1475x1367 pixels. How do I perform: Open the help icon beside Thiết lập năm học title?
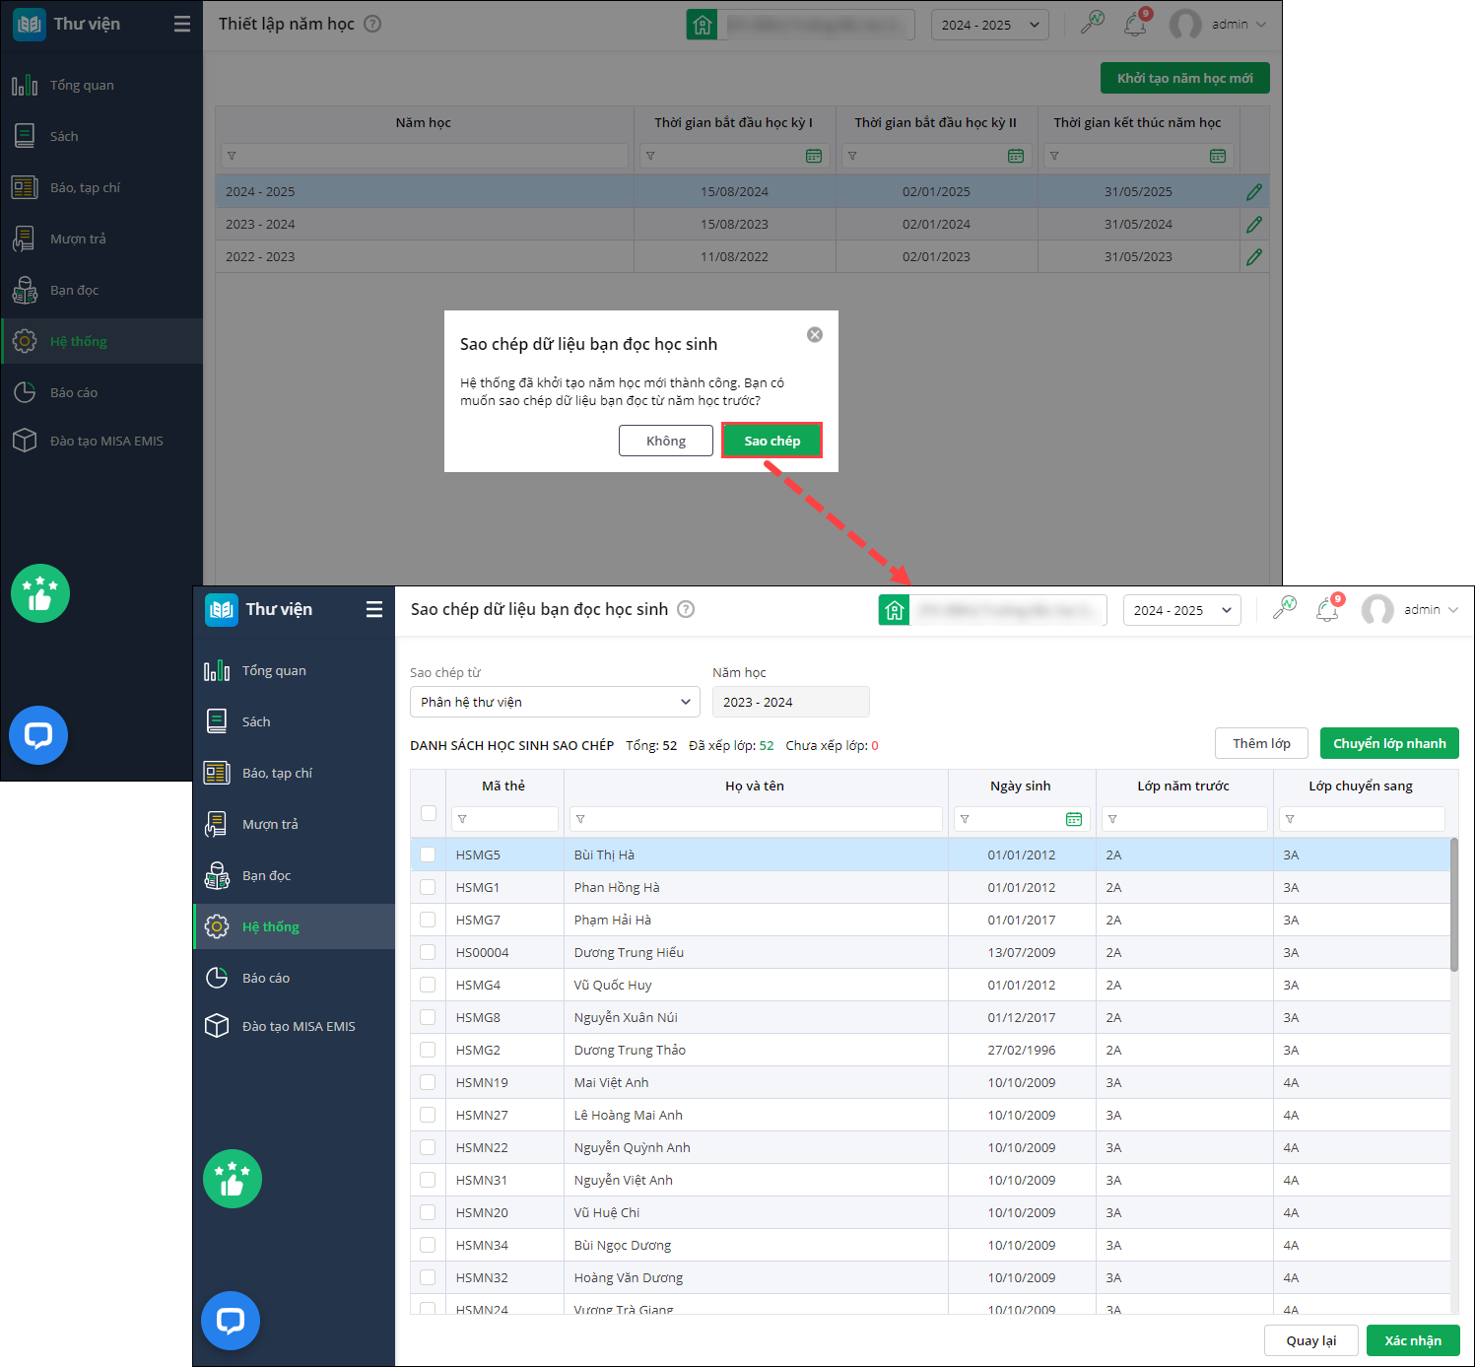point(372,24)
